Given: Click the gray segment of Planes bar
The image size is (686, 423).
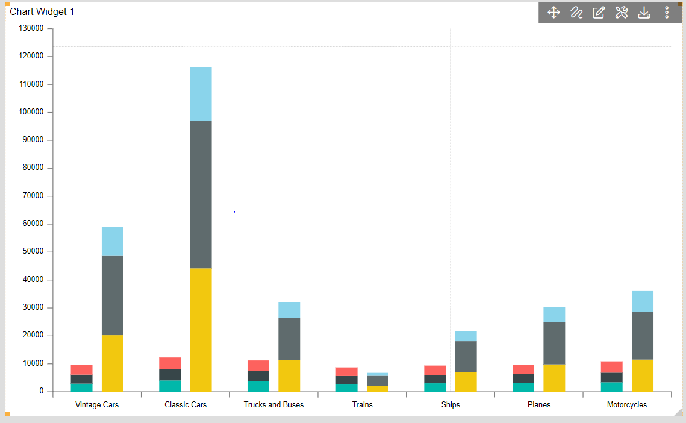Looking at the screenshot, I should pyautogui.click(x=554, y=343).
